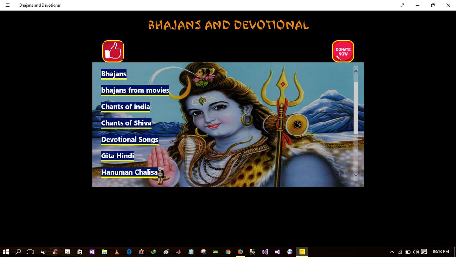The height and width of the screenshot is (257, 456).
Task: Open Google Chrome from taskbar
Action: [x=228, y=252]
